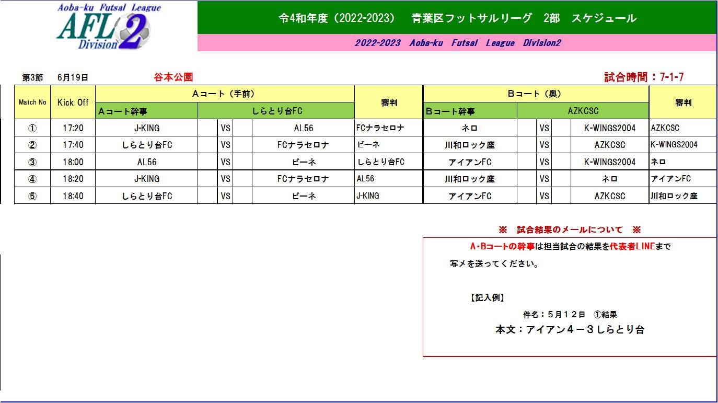
Task: Click the red 試合結果のメールについて heading
Action: coord(570,230)
